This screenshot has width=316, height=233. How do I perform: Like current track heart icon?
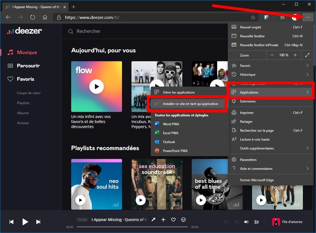[173, 220]
